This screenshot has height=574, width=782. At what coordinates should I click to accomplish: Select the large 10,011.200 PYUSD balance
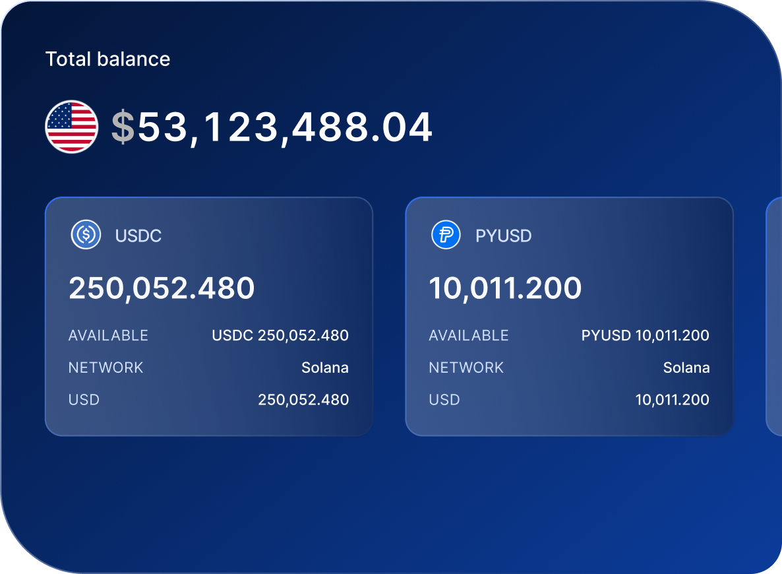(x=505, y=288)
